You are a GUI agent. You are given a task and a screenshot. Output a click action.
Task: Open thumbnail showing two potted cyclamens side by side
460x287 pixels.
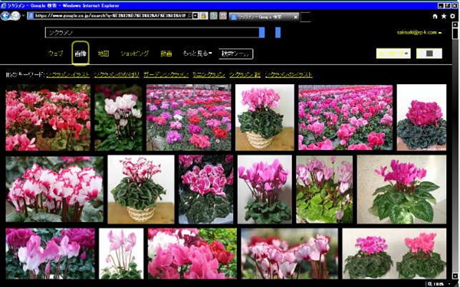(x=394, y=253)
